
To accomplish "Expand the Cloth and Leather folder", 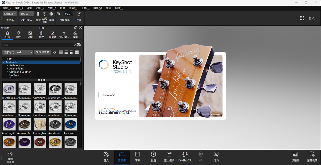I will point(7,72).
